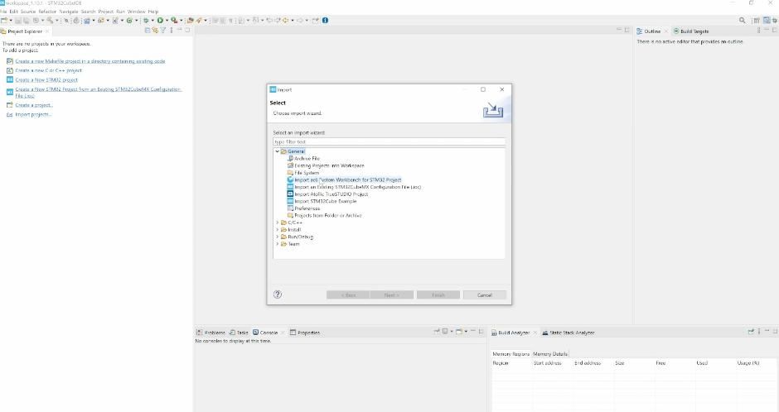The width and height of the screenshot is (779, 412).
Task: Click the Open Perspective icon
Action: 757,21
